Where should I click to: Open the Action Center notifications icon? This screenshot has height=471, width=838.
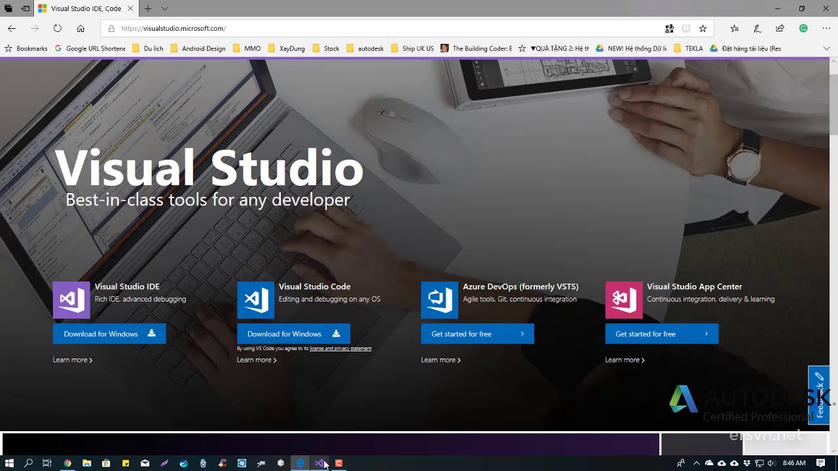820,463
